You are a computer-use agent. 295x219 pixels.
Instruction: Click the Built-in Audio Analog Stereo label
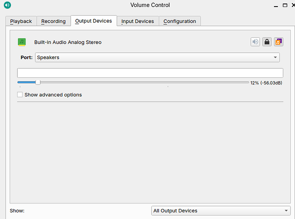68,42
